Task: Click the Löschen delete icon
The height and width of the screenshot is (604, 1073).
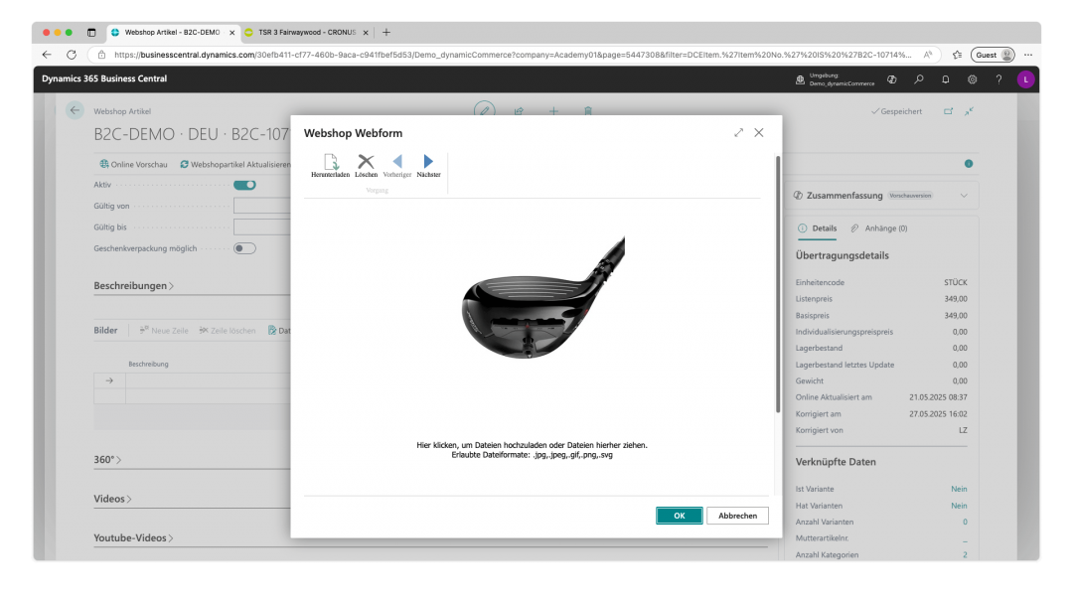Action: point(366,162)
